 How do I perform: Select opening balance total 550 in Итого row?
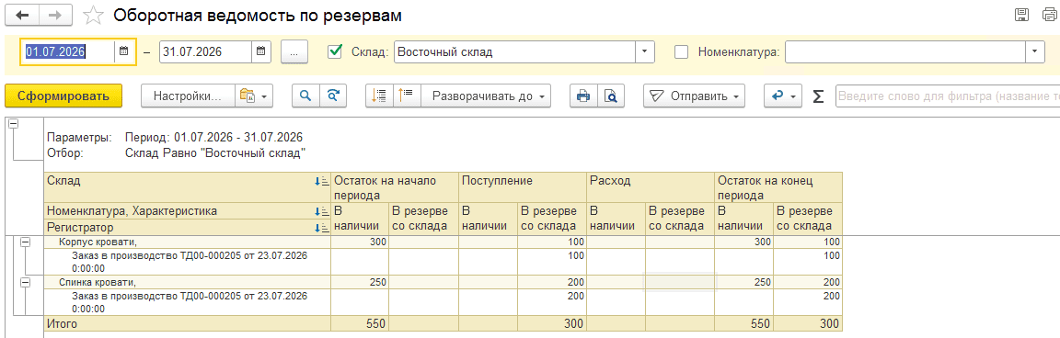(361, 324)
